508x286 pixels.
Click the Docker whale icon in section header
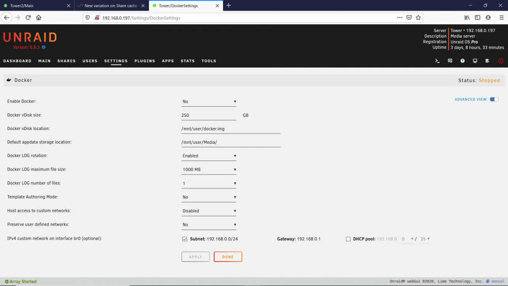(x=9, y=80)
